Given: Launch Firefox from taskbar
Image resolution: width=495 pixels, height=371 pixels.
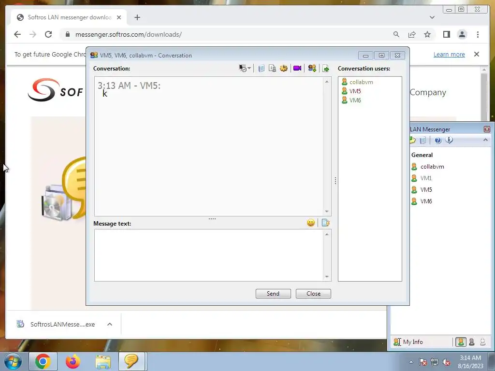Looking at the screenshot, I should 73,361.
